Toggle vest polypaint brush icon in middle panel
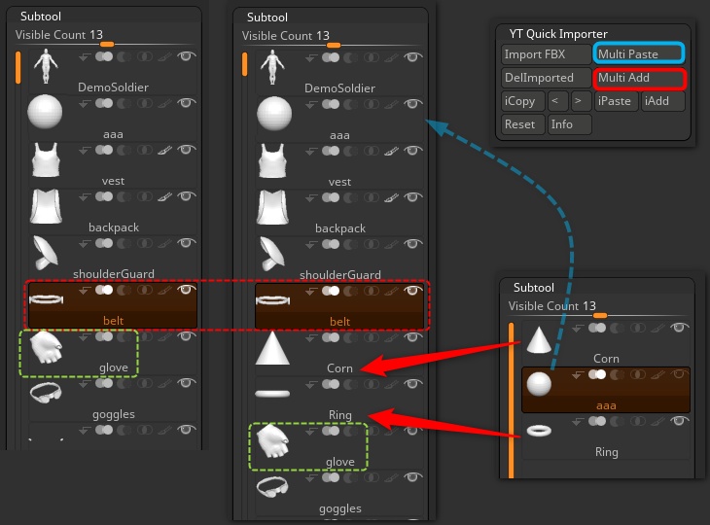The image size is (710, 525). (x=391, y=151)
